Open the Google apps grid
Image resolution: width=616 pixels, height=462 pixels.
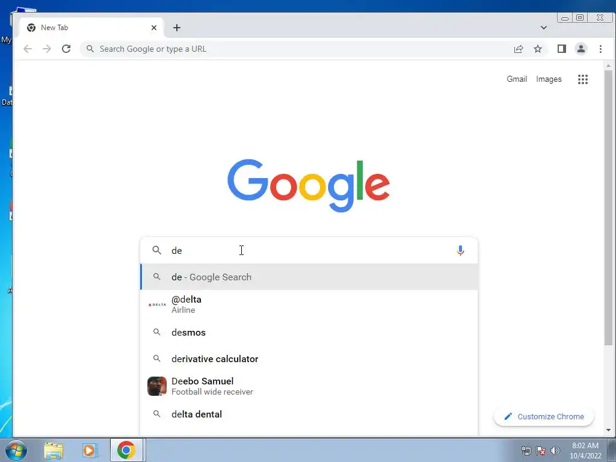583,79
